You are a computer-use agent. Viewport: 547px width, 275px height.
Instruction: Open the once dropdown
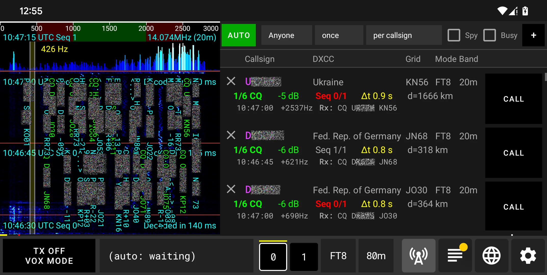tap(339, 35)
